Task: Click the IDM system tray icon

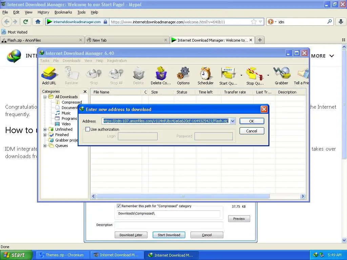Action: [x=315, y=255]
